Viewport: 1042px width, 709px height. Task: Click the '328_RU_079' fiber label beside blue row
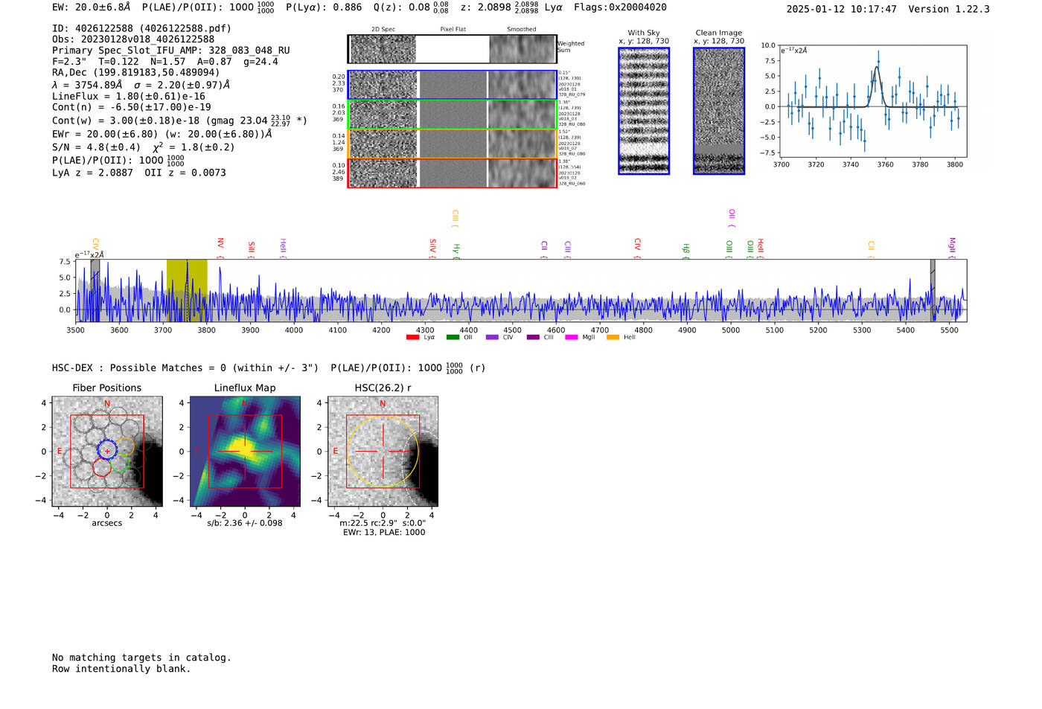(x=572, y=95)
